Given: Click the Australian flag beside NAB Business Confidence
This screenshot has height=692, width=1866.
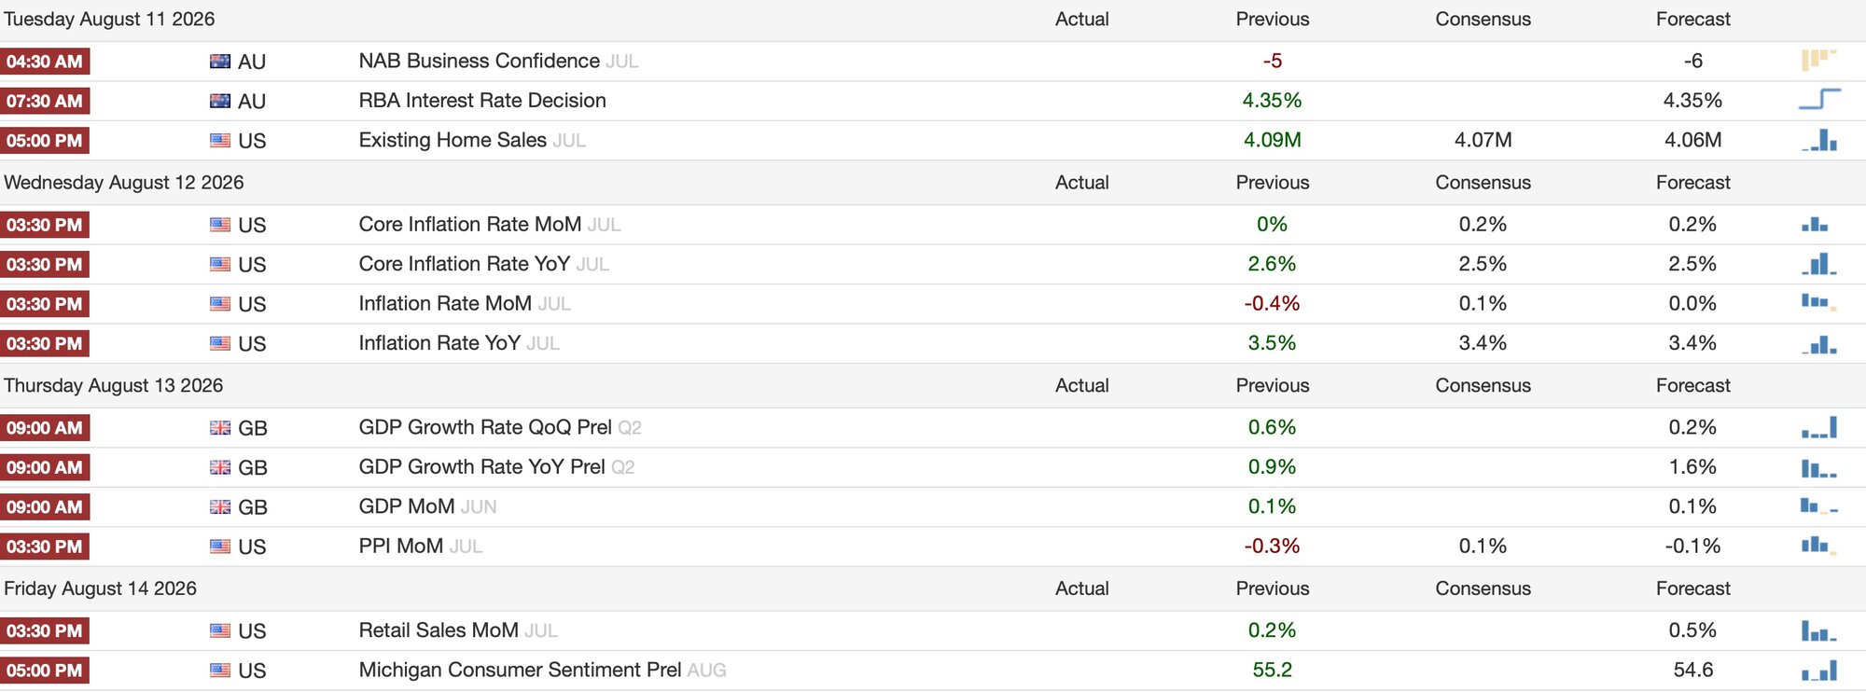Looking at the screenshot, I should point(220,62).
